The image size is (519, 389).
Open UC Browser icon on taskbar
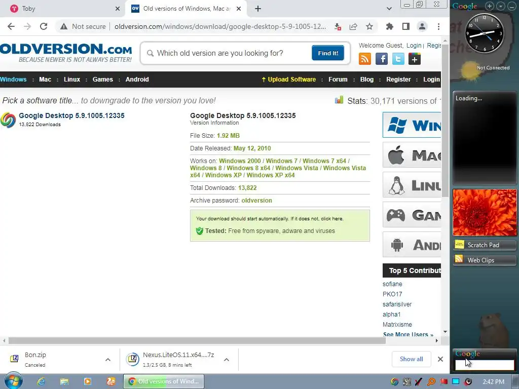110,381
